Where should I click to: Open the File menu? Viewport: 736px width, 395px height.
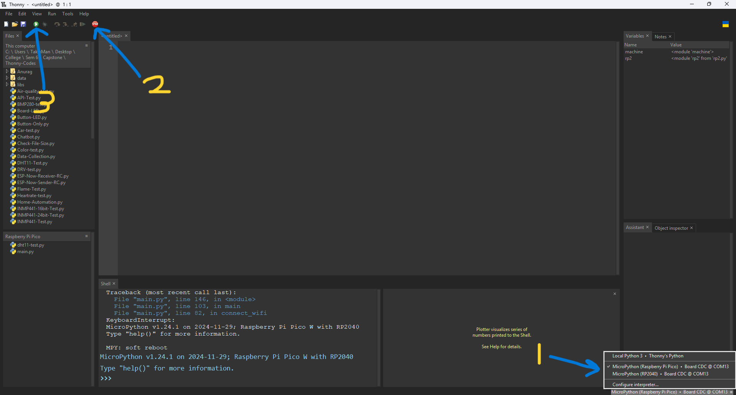point(9,14)
